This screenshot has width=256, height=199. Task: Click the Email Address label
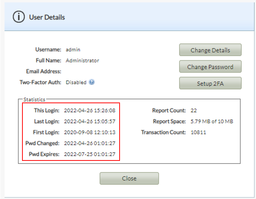[44, 71]
